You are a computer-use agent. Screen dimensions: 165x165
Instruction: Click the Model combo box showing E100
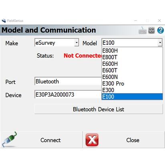tap(132, 42)
